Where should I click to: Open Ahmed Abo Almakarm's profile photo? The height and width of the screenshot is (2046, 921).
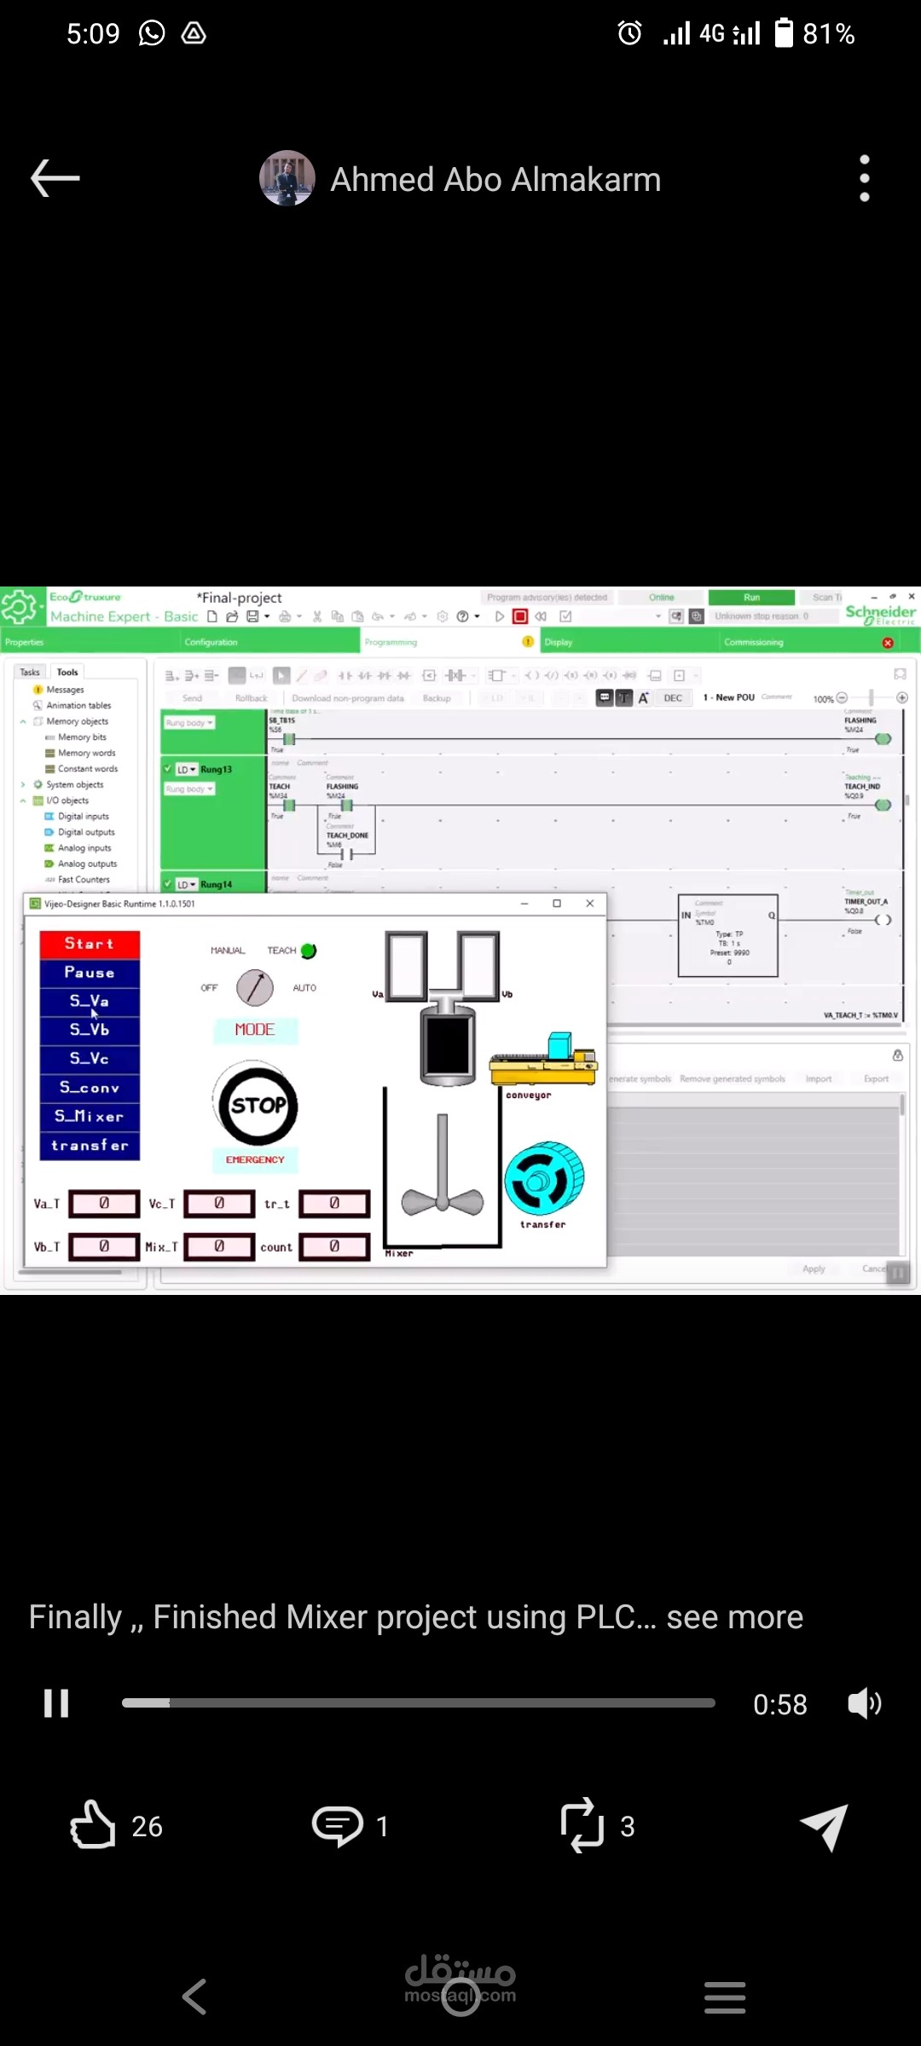click(287, 179)
